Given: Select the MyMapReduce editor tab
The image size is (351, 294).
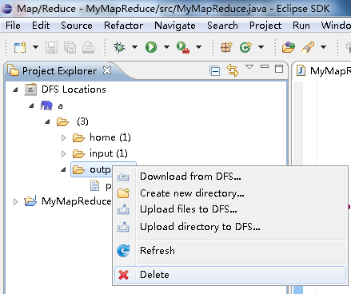Looking at the screenshot, I should pos(324,71).
